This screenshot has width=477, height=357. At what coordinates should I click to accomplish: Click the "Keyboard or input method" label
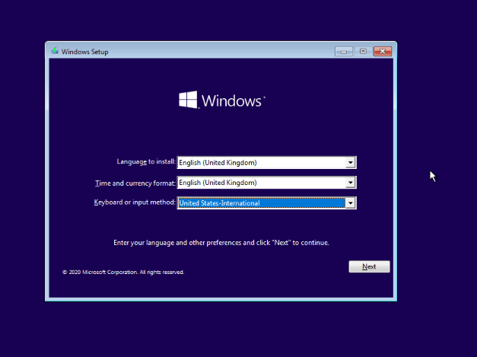(x=135, y=203)
